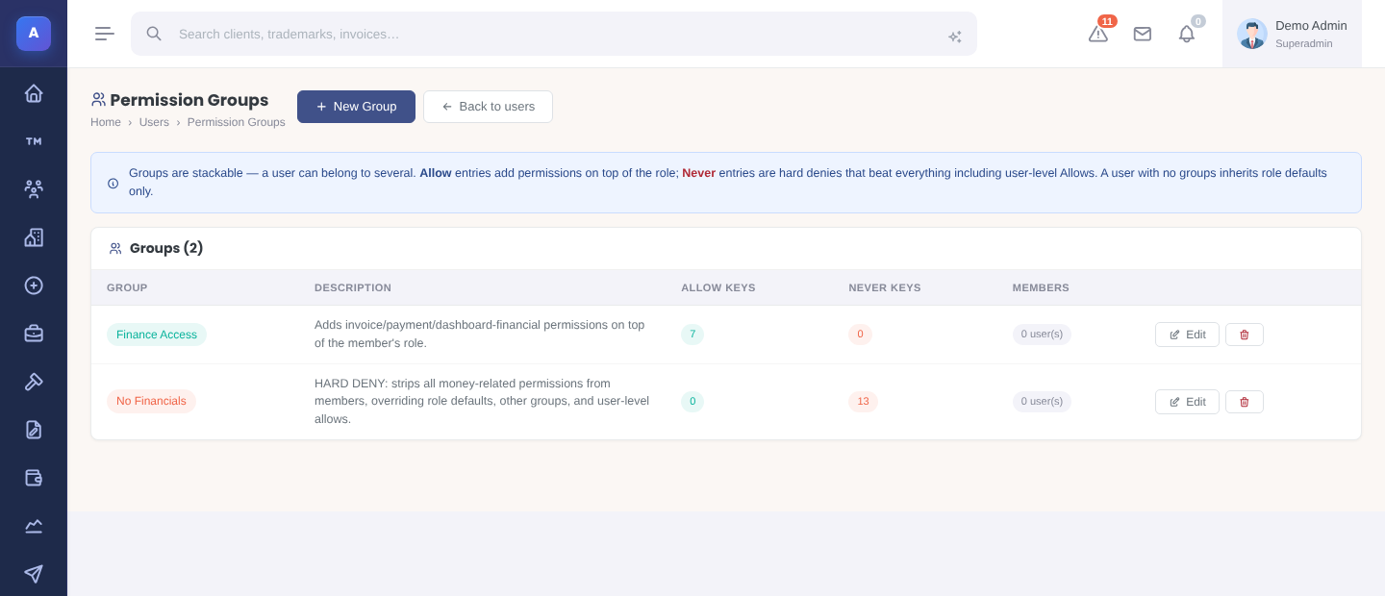The width and height of the screenshot is (1385, 596).
Task: Open the clients group sidebar icon
Action: pos(34,189)
